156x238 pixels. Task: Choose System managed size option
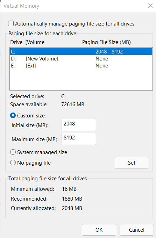click(13, 152)
